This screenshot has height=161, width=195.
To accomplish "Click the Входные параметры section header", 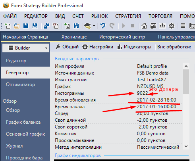I will click(77, 59).
